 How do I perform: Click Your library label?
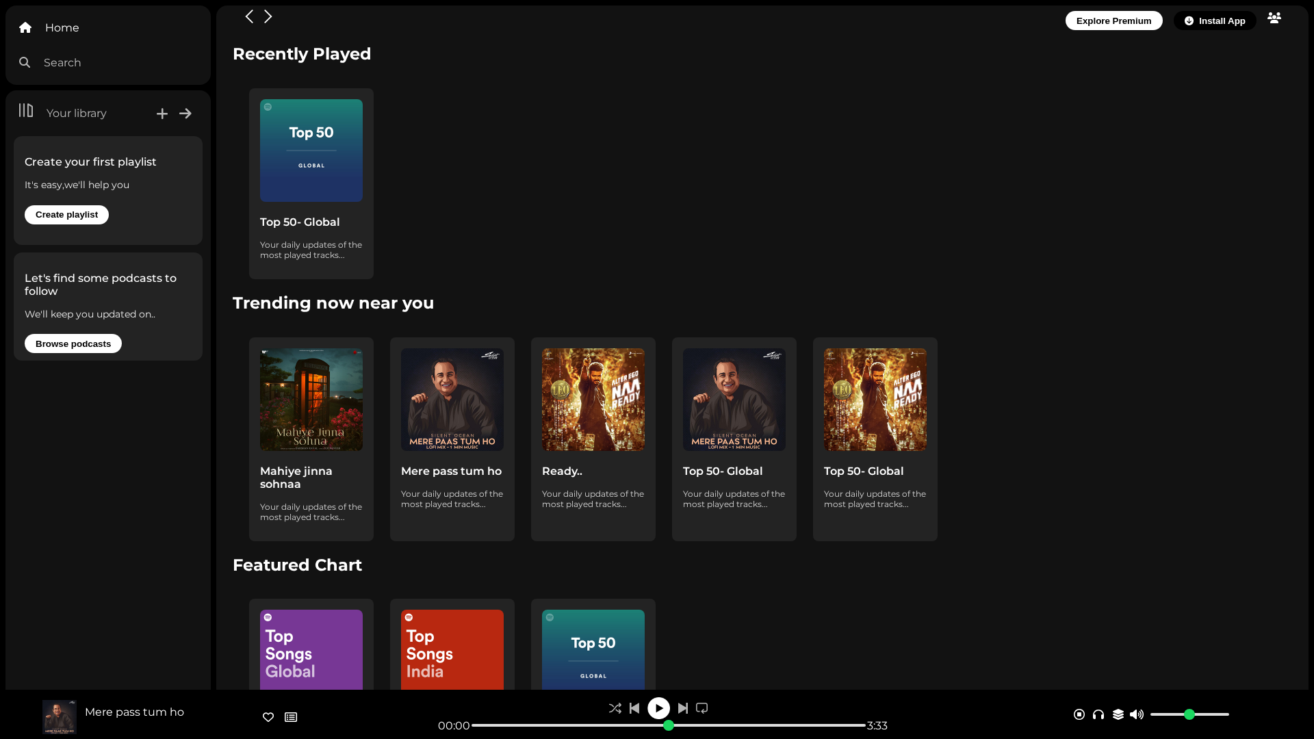click(77, 114)
